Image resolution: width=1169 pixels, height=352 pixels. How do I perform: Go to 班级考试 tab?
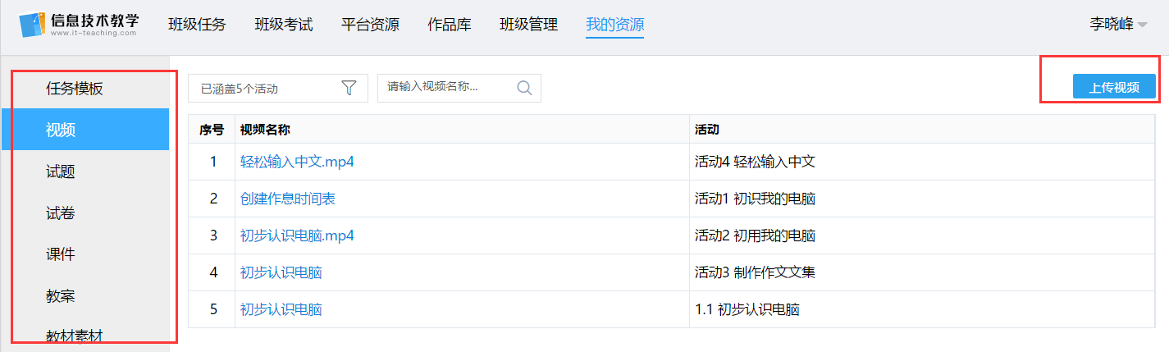click(284, 25)
